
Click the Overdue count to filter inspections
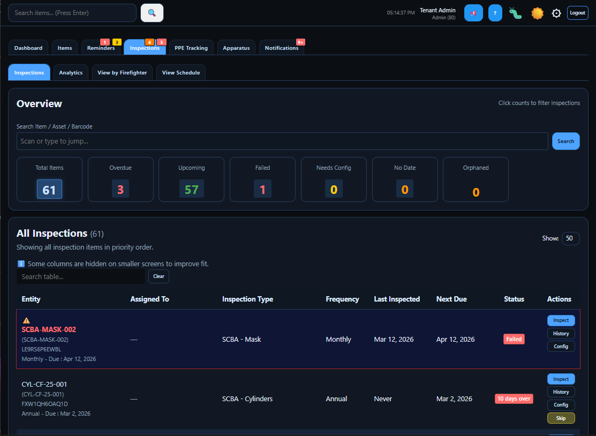click(120, 189)
